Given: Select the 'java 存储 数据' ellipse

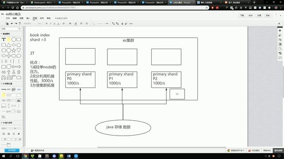Looking at the screenshot, I should point(123,128).
